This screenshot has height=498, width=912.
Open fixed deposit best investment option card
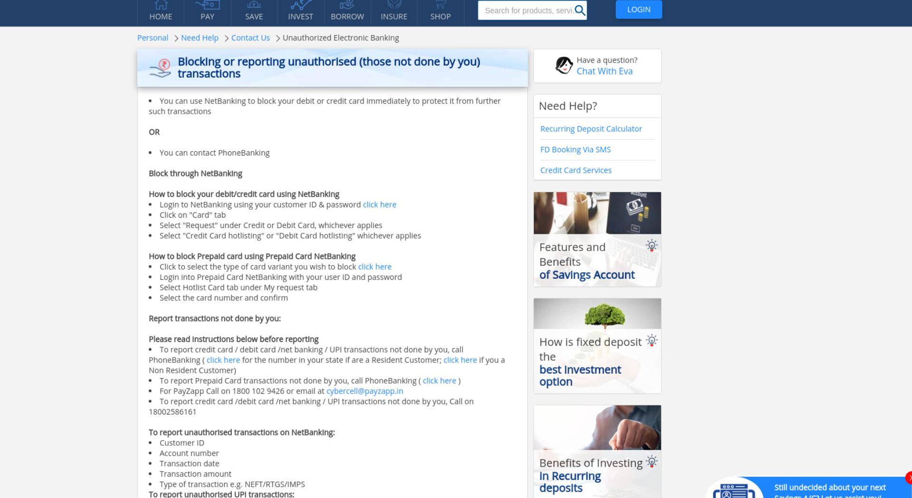[597, 346]
